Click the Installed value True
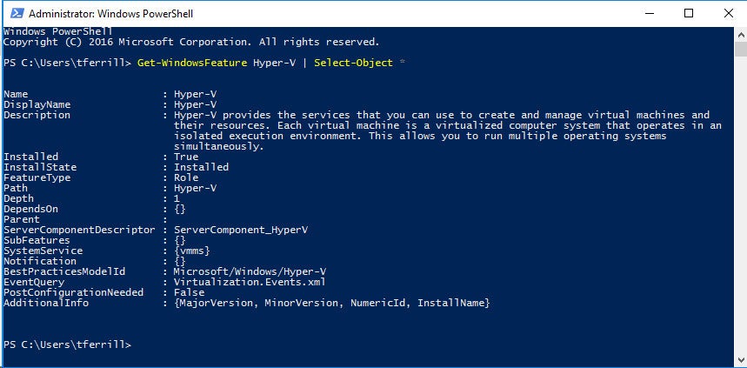Screen dimensions: 747x368 coord(186,157)
